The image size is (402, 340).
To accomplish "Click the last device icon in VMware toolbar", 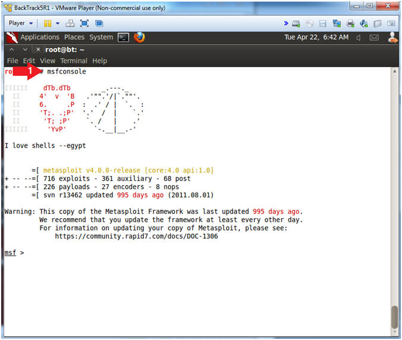I will (x=391, y=24).
